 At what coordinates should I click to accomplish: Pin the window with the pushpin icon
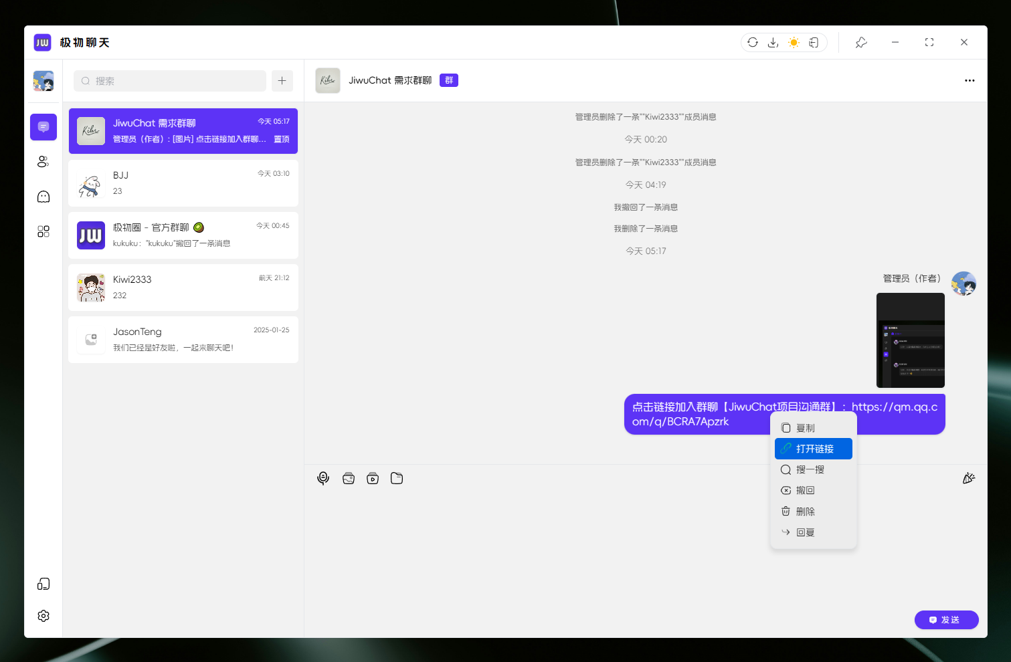(x=861, y=42)
